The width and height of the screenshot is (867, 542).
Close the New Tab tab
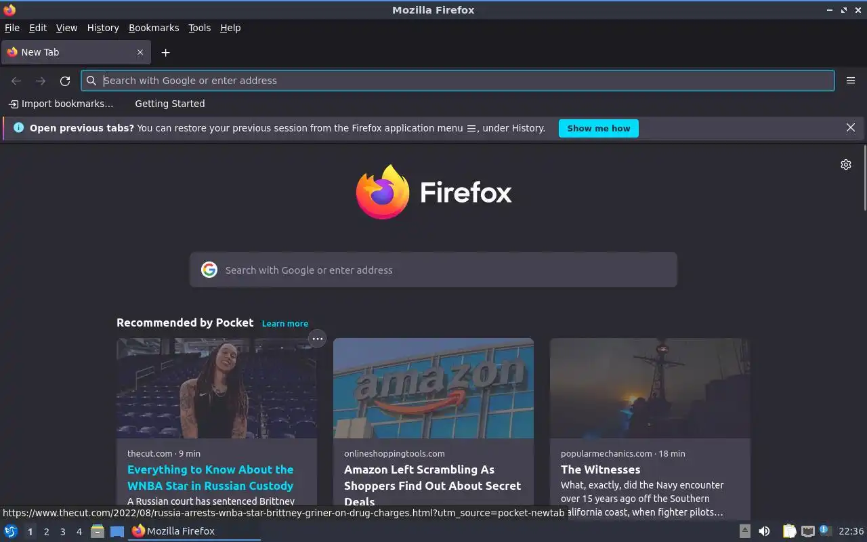[x=140, y=52]
